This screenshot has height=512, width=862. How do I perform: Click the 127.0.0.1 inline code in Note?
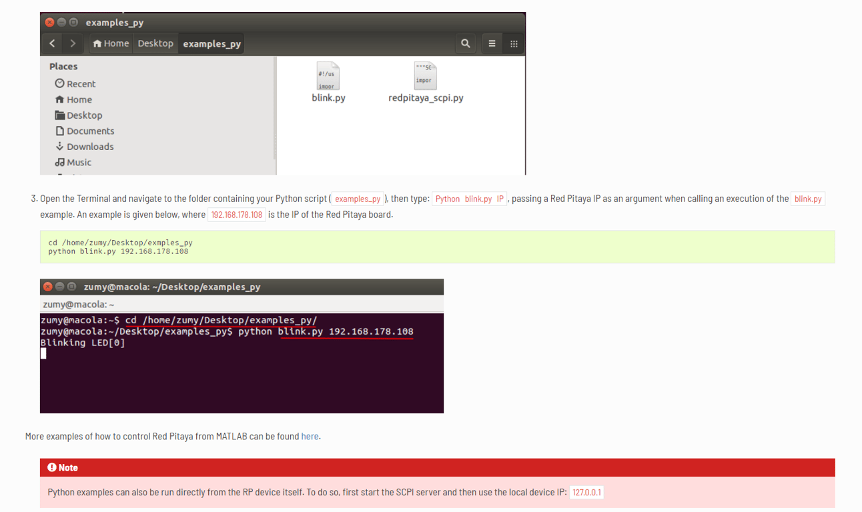point(586,493)
